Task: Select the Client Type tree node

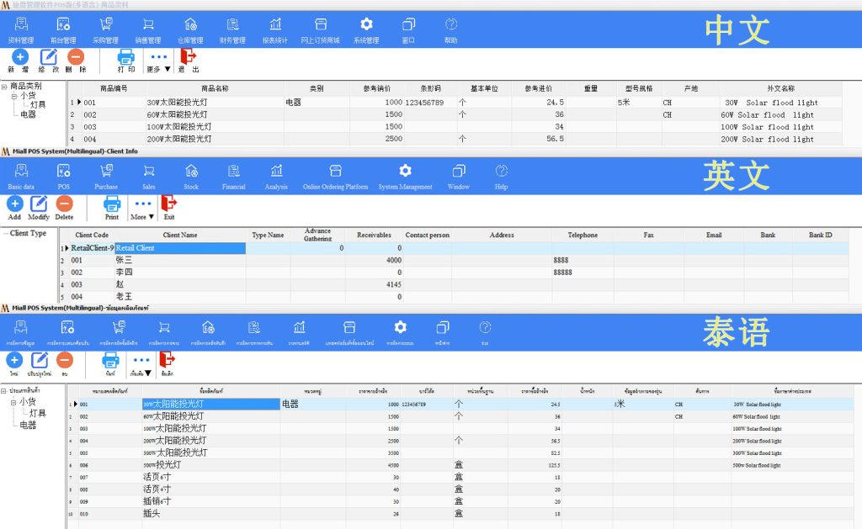Action: tap(29, 234)
